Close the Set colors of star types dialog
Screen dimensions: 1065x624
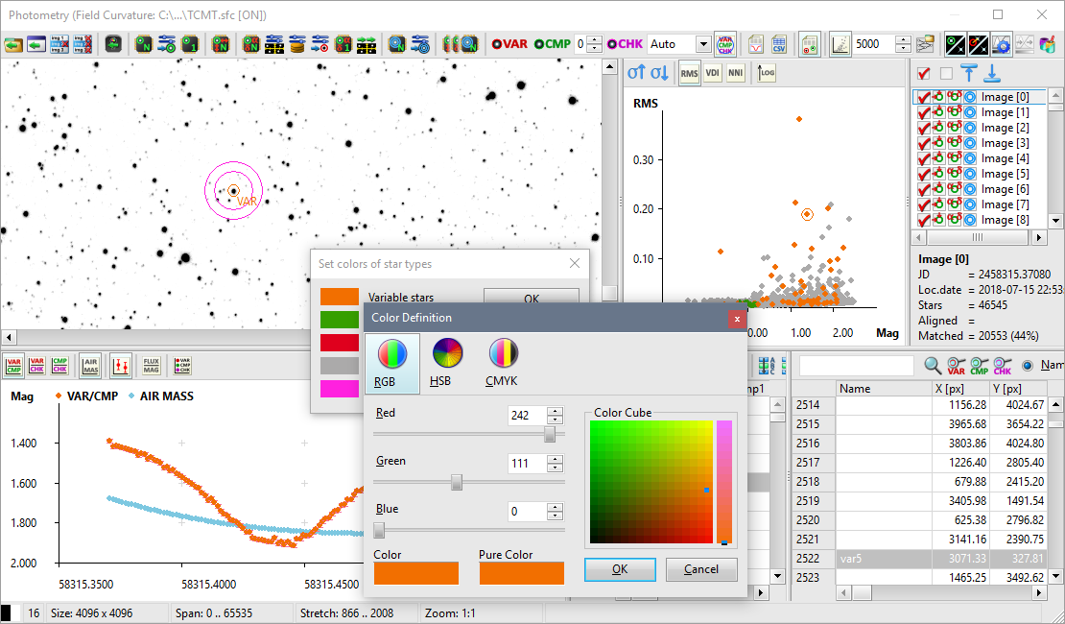(575, 264)
